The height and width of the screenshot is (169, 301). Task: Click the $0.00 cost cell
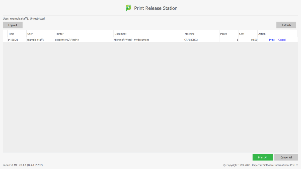pos(254,40)
